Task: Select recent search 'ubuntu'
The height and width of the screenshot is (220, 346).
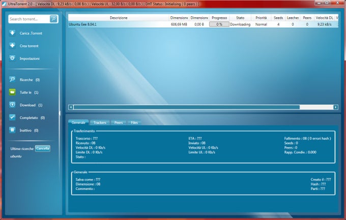Action: pos(16,156)
